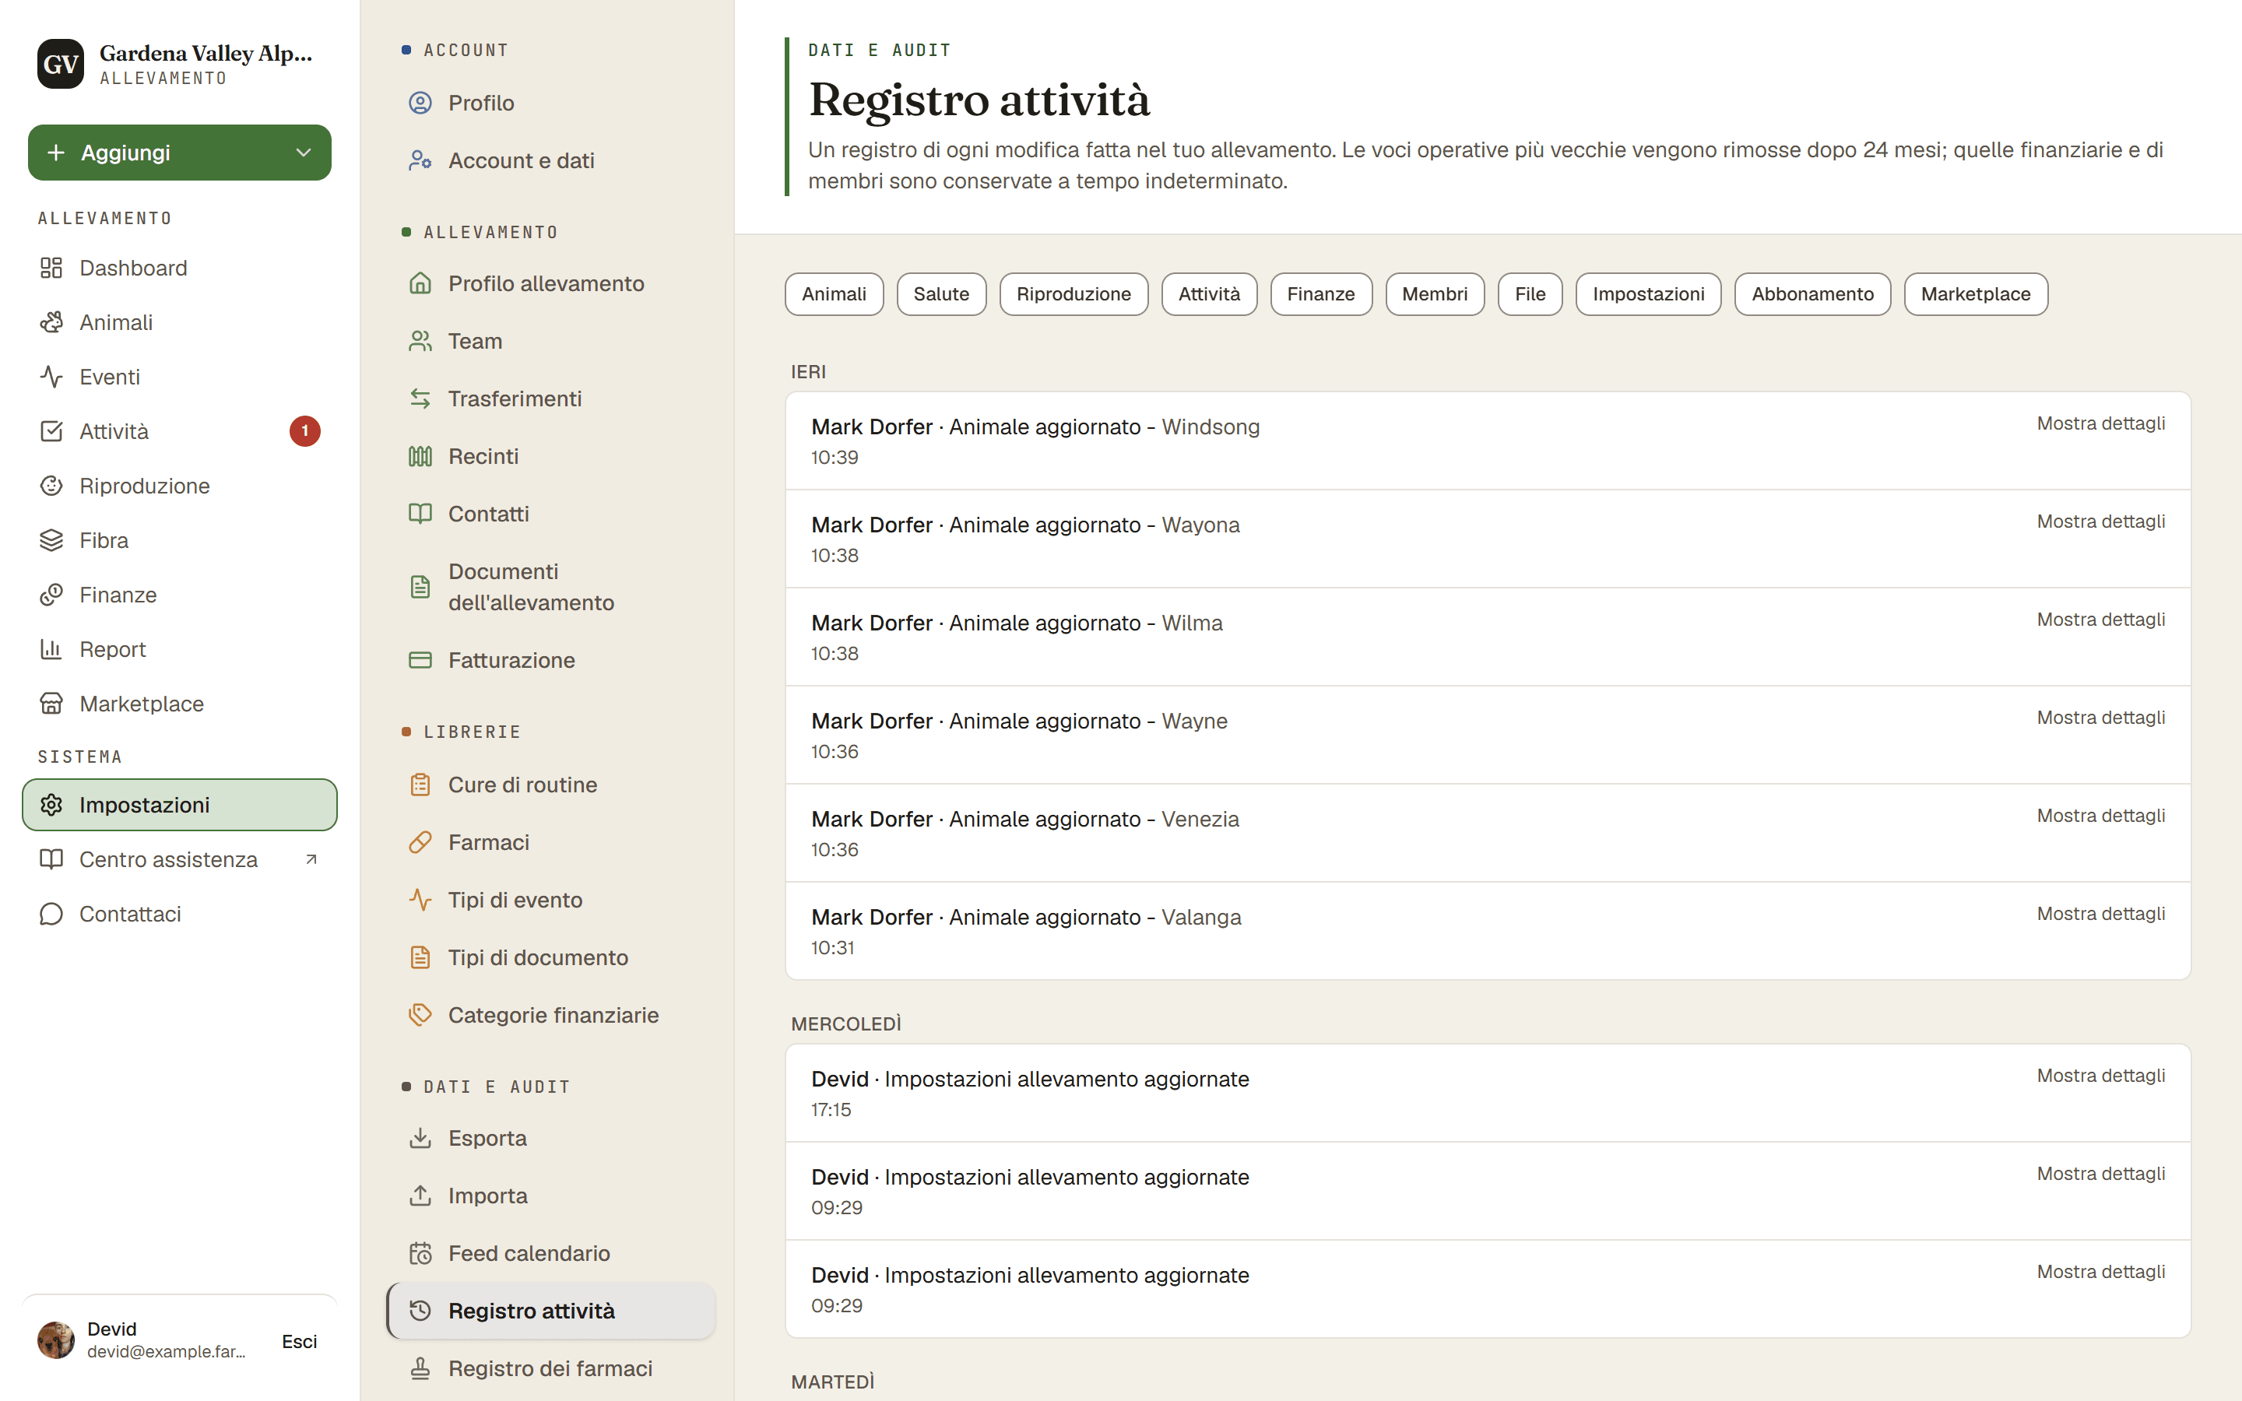Click the Gardena Valley farm logo

[x=60, y=64]
